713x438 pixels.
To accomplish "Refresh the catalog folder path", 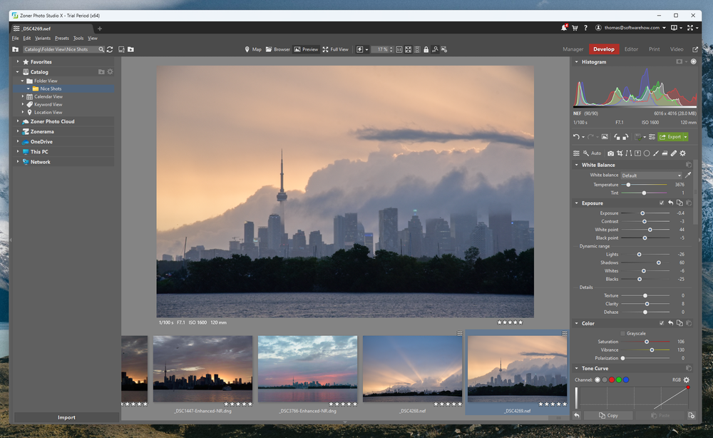I will [x=110, y=49].
